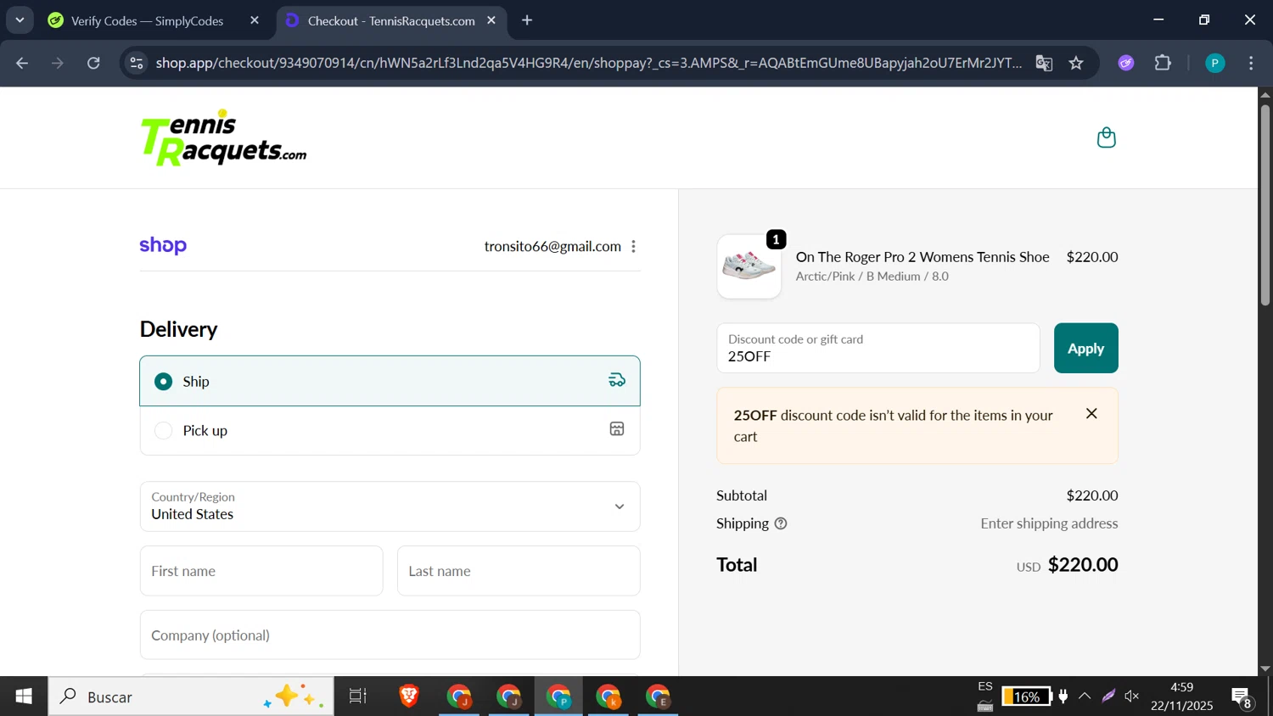Open Windows Task View

358,696
